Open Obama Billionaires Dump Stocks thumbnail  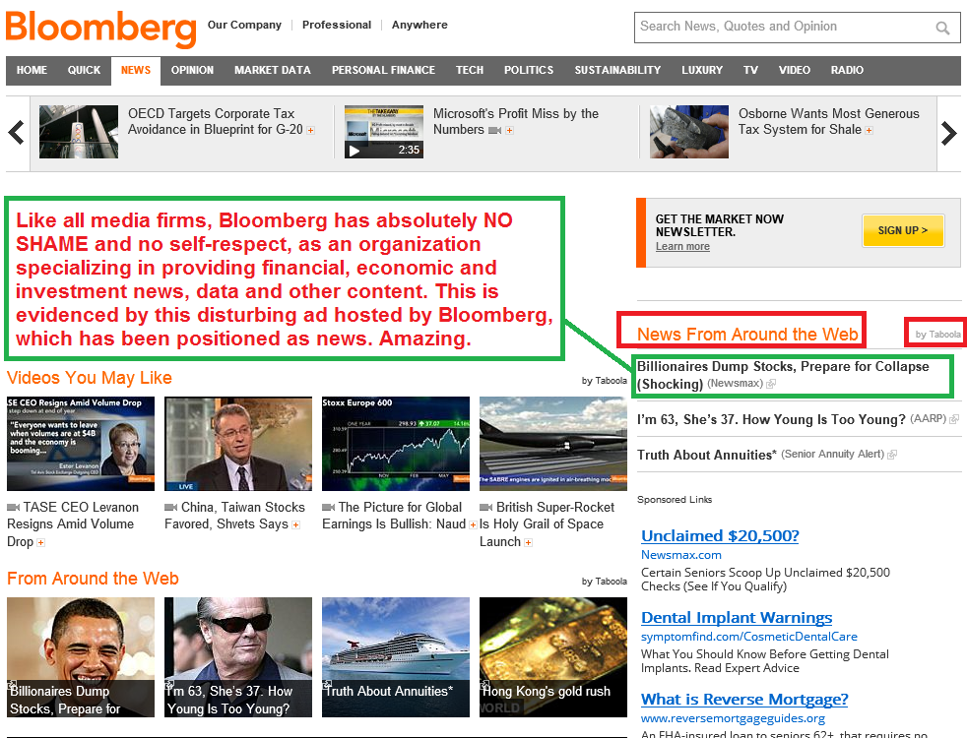pos(81,657)
